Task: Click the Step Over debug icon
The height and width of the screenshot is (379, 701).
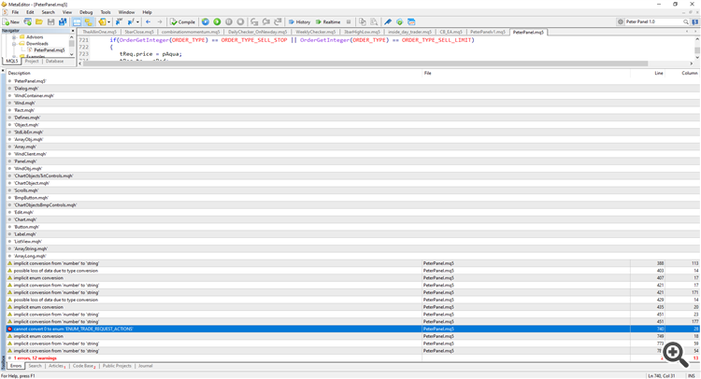Action: coord(266,21)
